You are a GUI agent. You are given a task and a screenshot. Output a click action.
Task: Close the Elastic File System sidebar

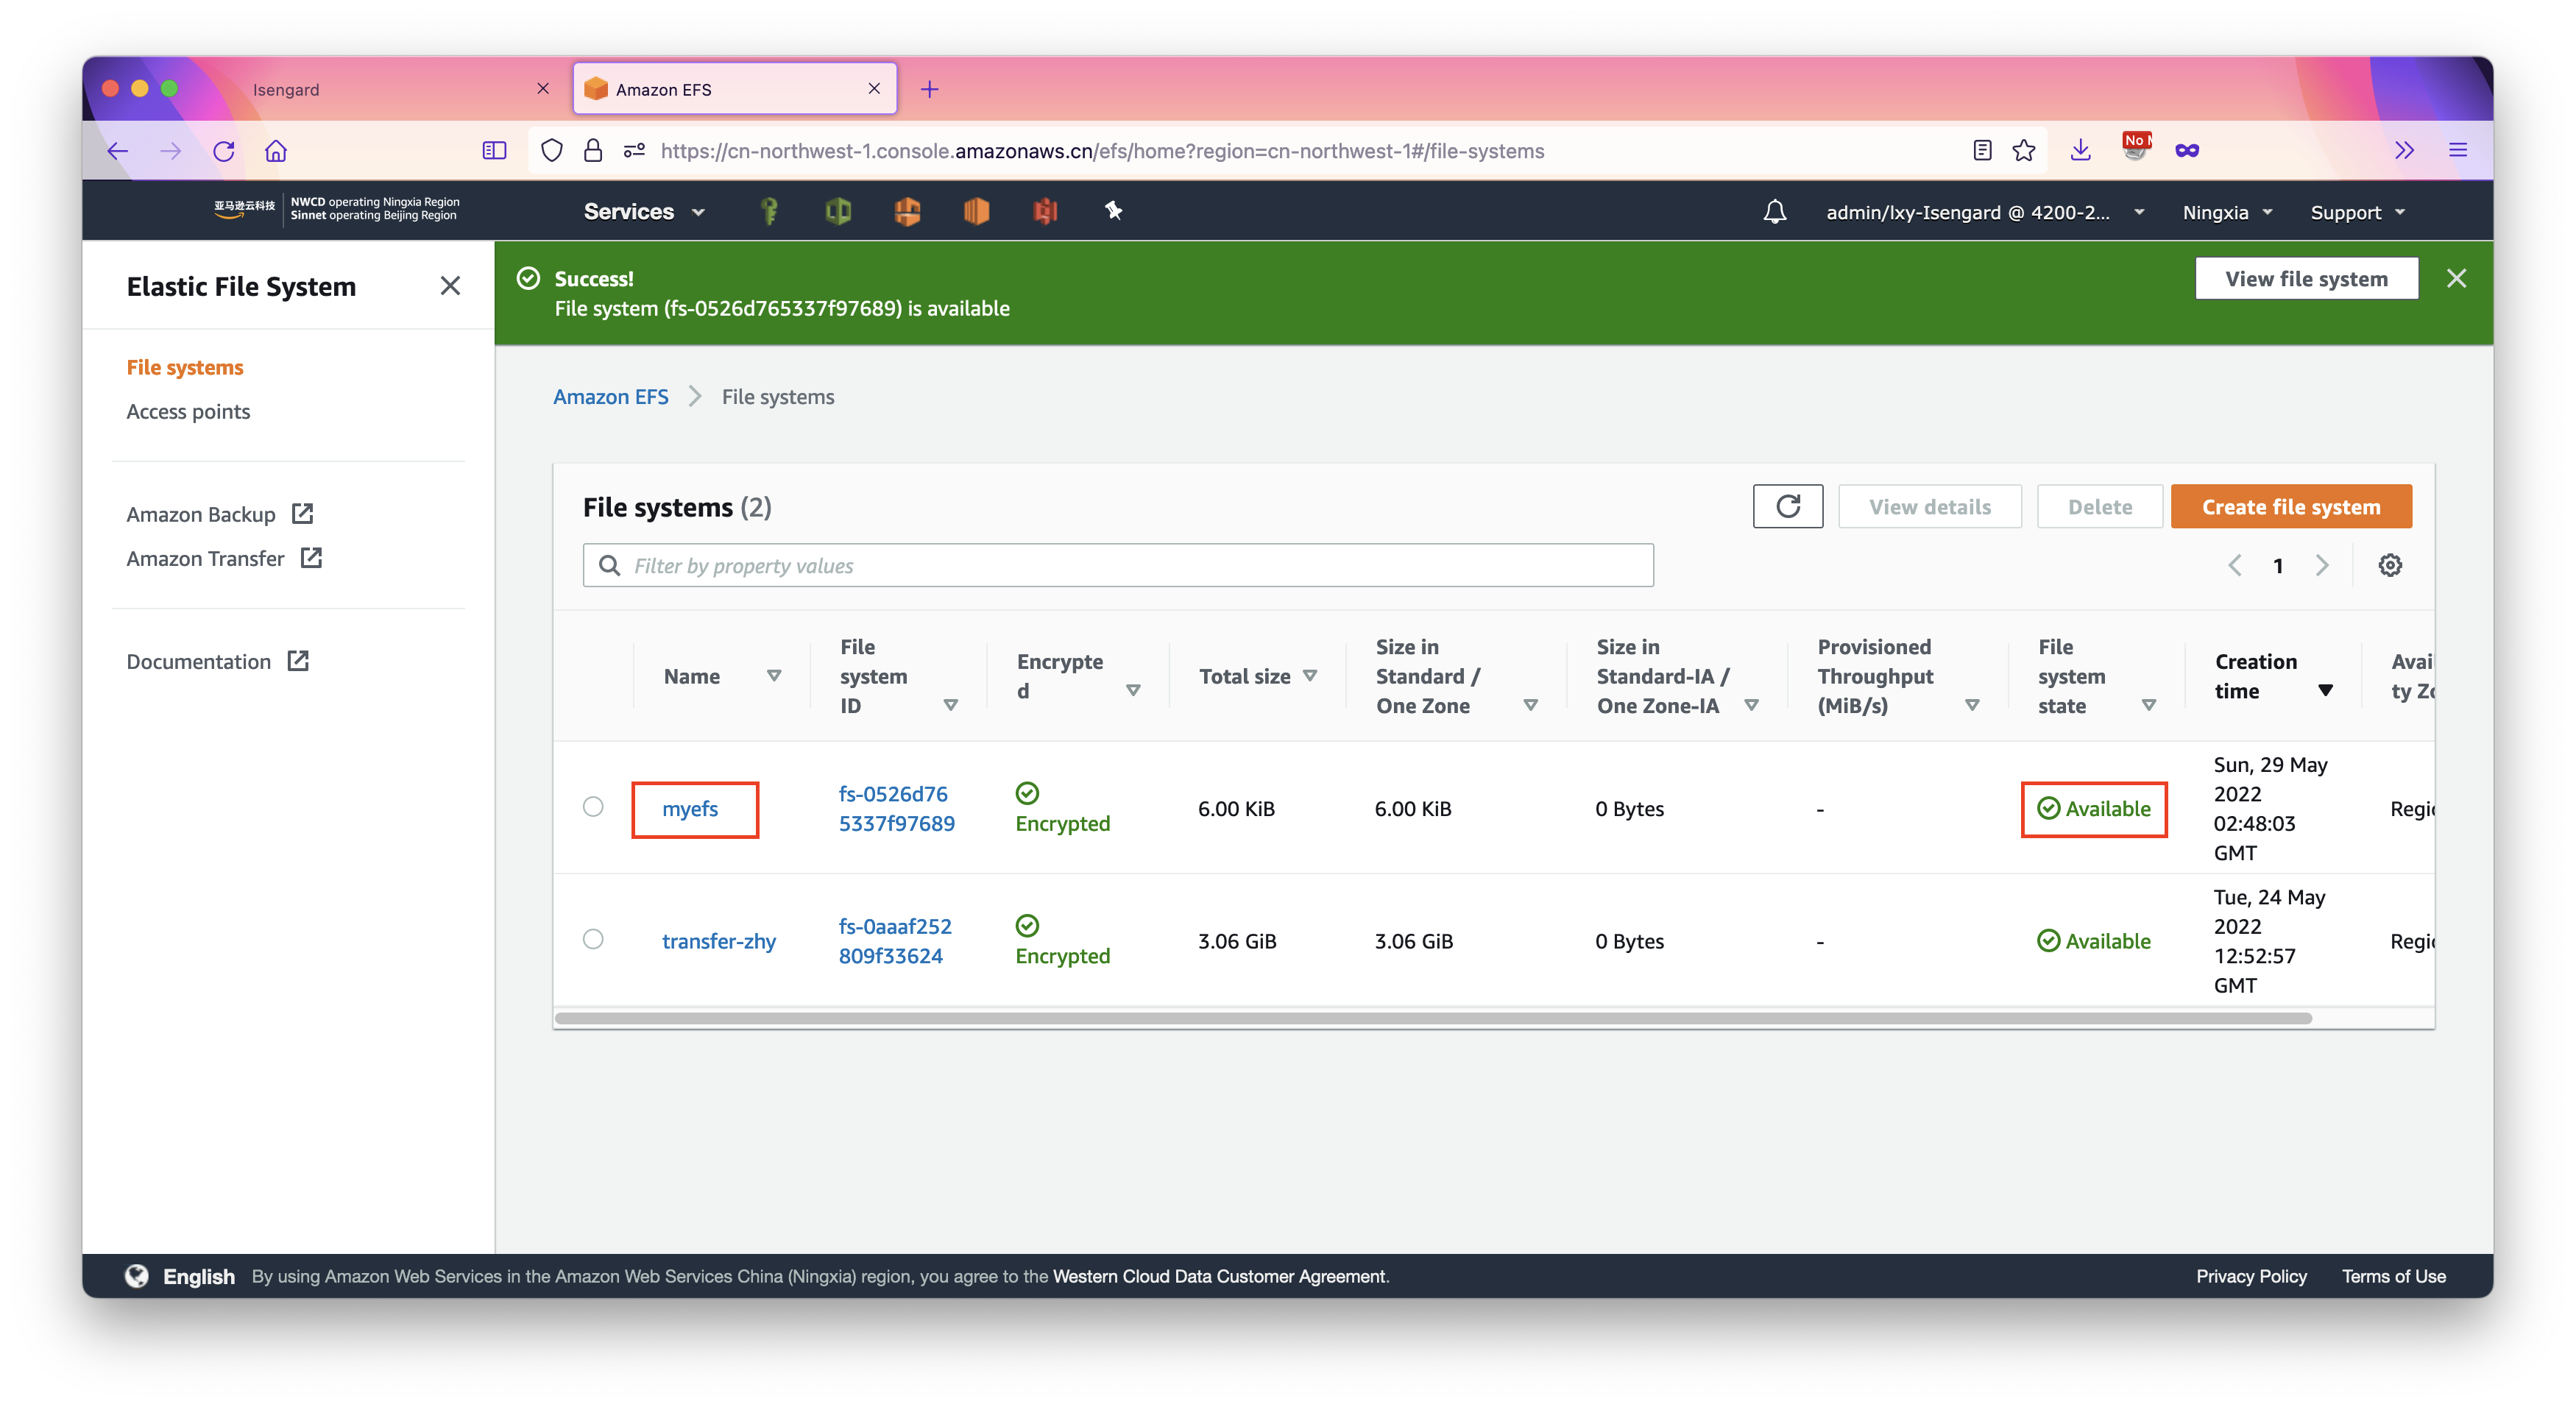(450, 286)
